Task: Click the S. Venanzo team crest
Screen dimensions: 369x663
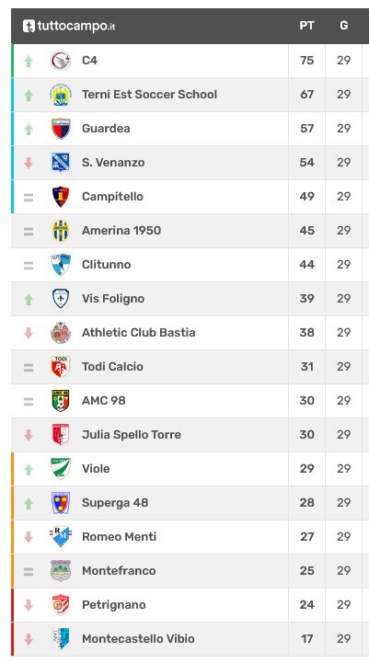Action: coord(61,163)
